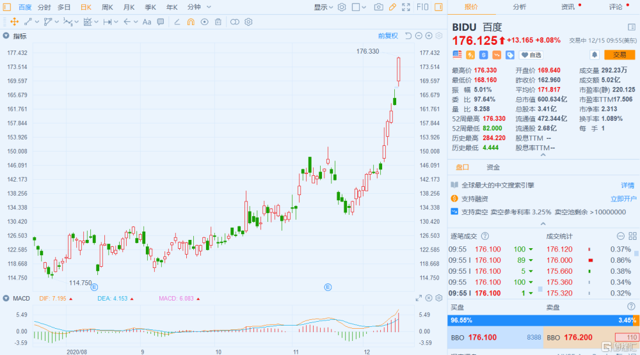640x355 pixels.
Task: Open the 资讯 news tab
Action: (568, 7)
